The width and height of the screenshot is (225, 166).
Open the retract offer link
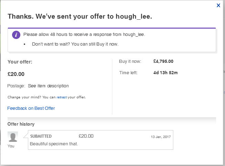point(62,97)
